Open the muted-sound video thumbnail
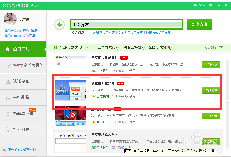Screen dimensions: 231x157 pos(71,116)
